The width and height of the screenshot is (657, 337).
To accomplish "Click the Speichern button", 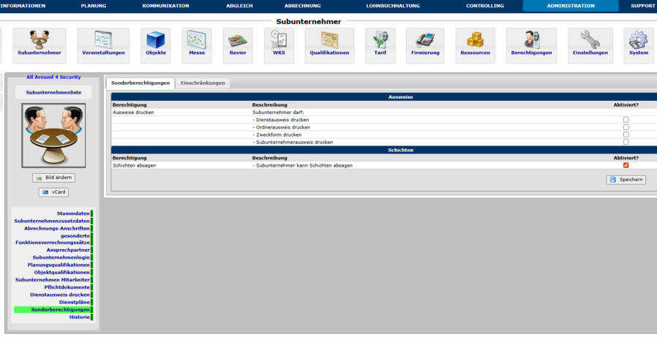I will point(626,180).
